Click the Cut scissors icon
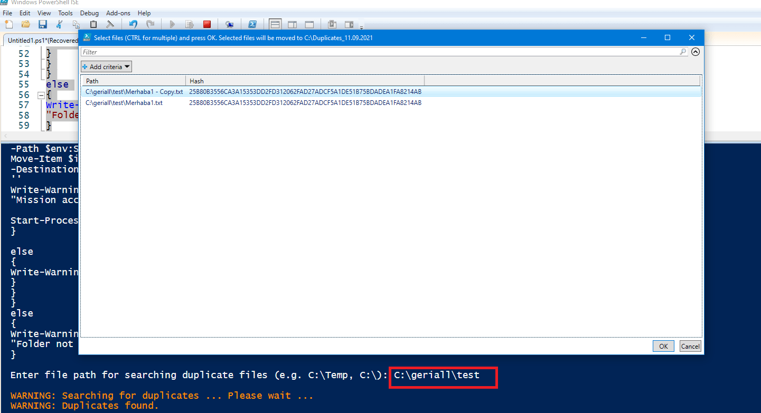The height and width of the screenshot is (413, 761). tap(59, 24)
